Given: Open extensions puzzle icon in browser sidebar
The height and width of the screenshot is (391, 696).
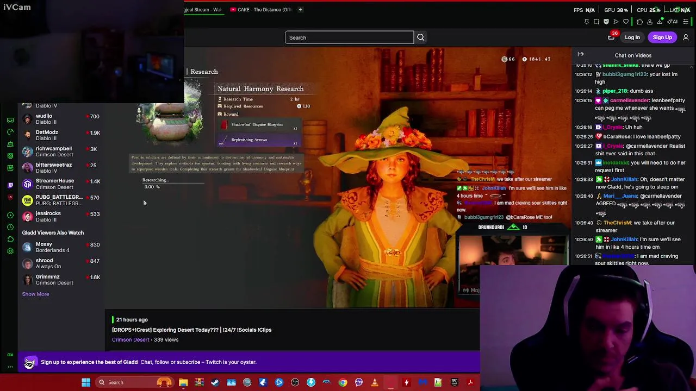Looking at the screenshot, I should pyautogui.click(x=10, y=239).
